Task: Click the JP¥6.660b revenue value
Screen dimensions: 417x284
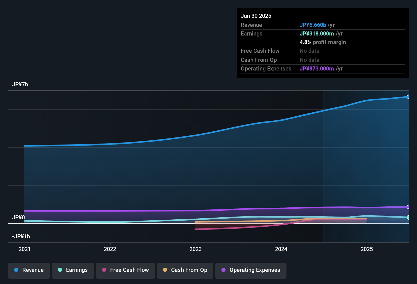Action: 313,25
